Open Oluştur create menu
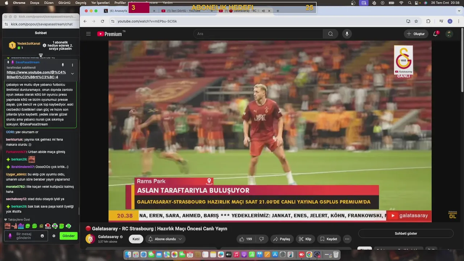464x261 pixels. click(416, 34)
